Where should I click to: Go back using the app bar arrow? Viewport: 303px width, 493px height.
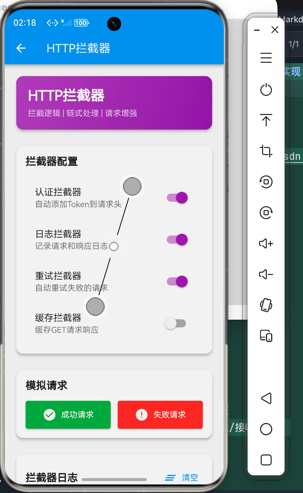click(x=21, y=48)
